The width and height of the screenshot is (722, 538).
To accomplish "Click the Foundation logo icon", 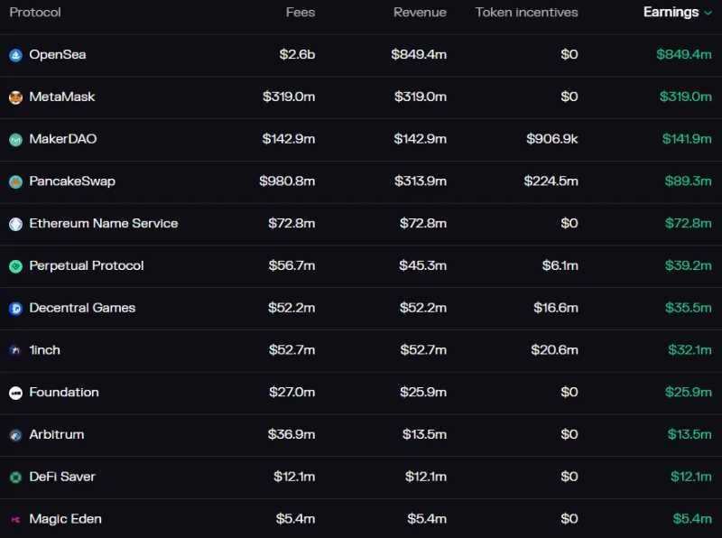I will coord(15,393).
